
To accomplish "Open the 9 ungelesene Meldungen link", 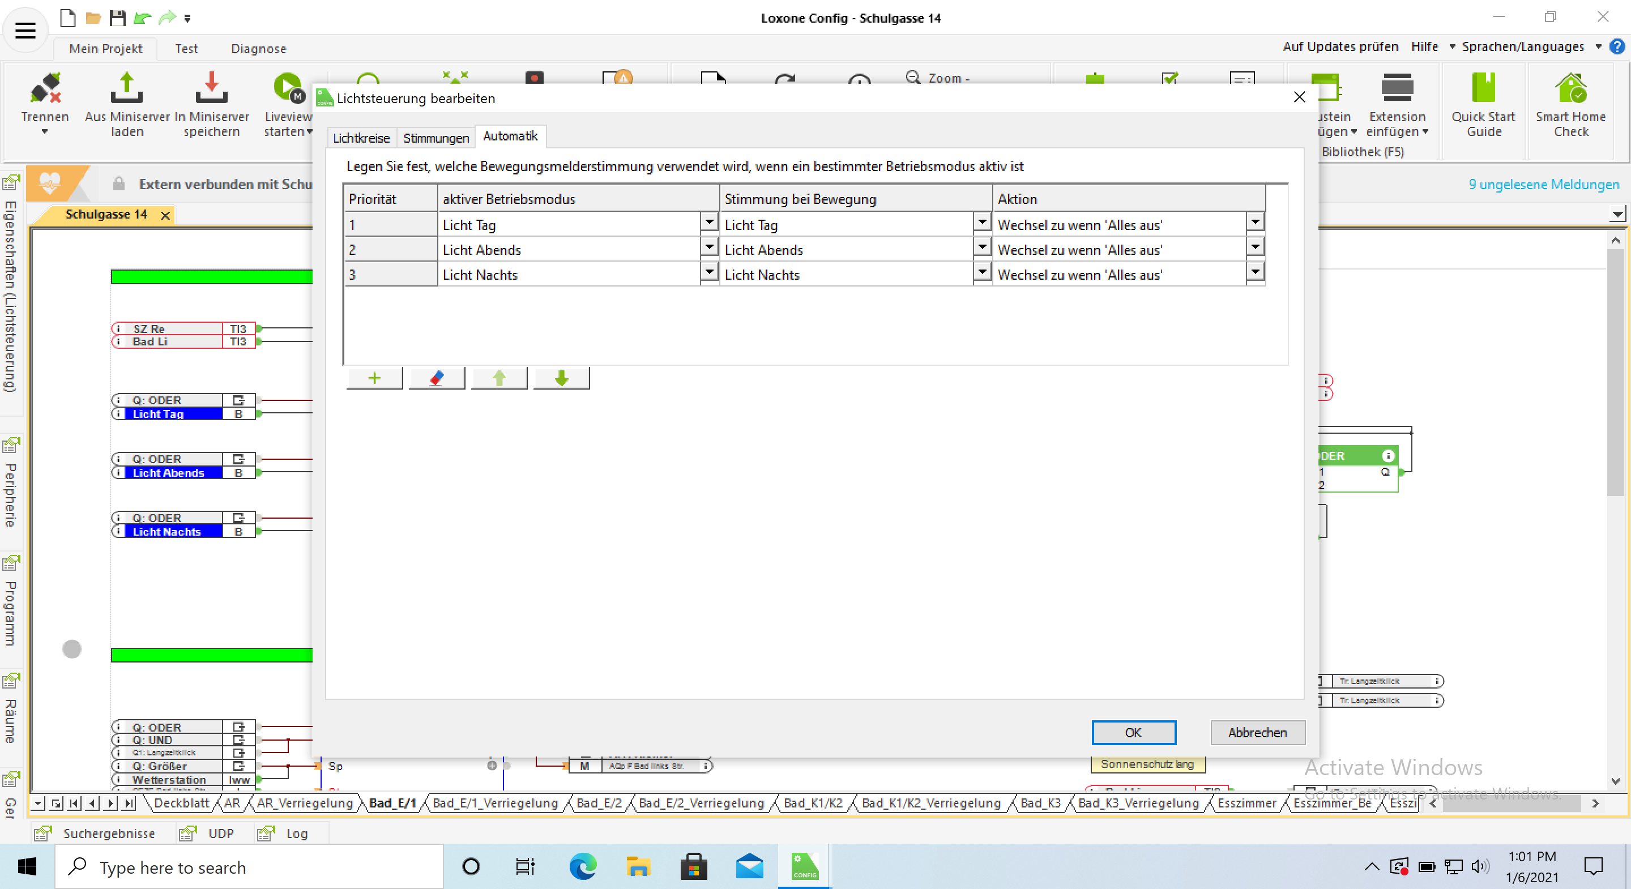I will point(1543,184).
